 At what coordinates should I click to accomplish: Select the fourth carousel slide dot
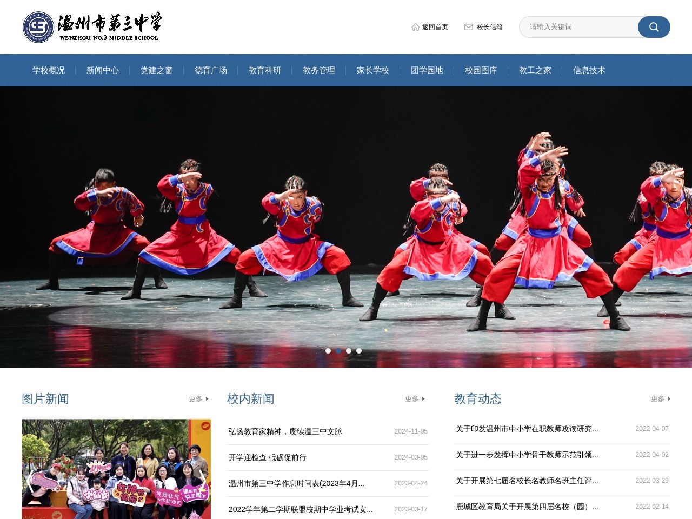coord(359,351)
